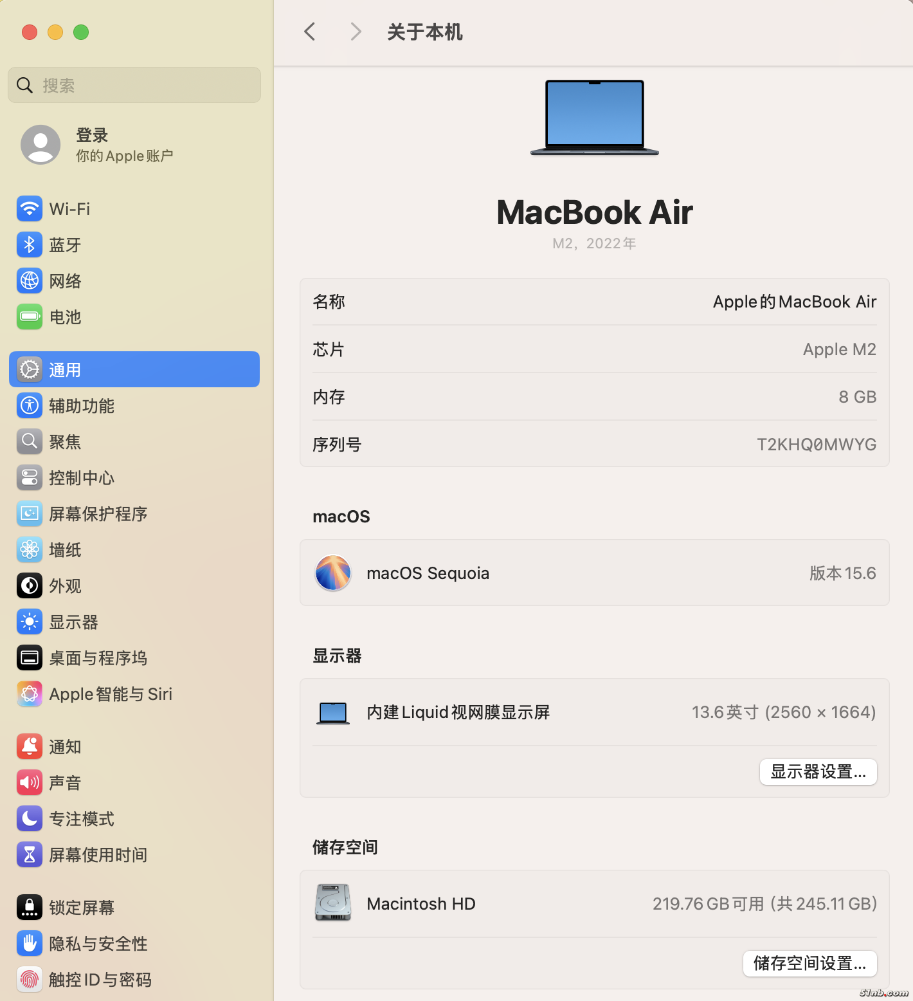This screenshot has height=1001, width=913.
Task: Go to 通知 (Notifications) settings
Action: click(x=134, y=747)
